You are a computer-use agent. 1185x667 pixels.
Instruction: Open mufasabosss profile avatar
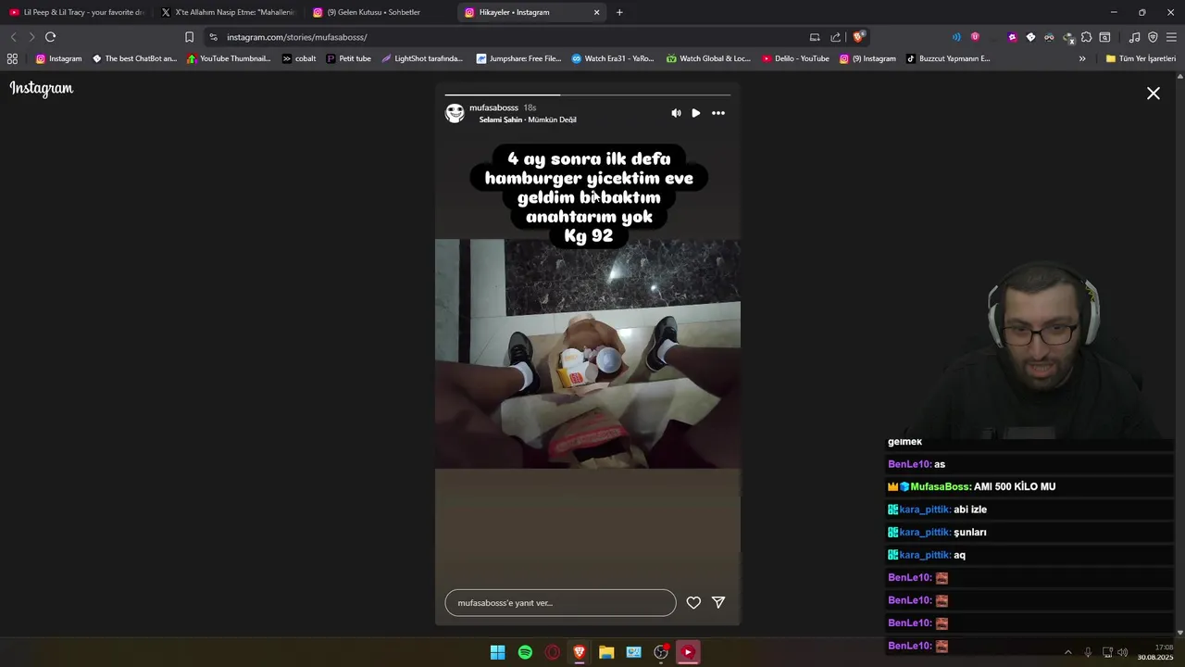tap(455, 113)
